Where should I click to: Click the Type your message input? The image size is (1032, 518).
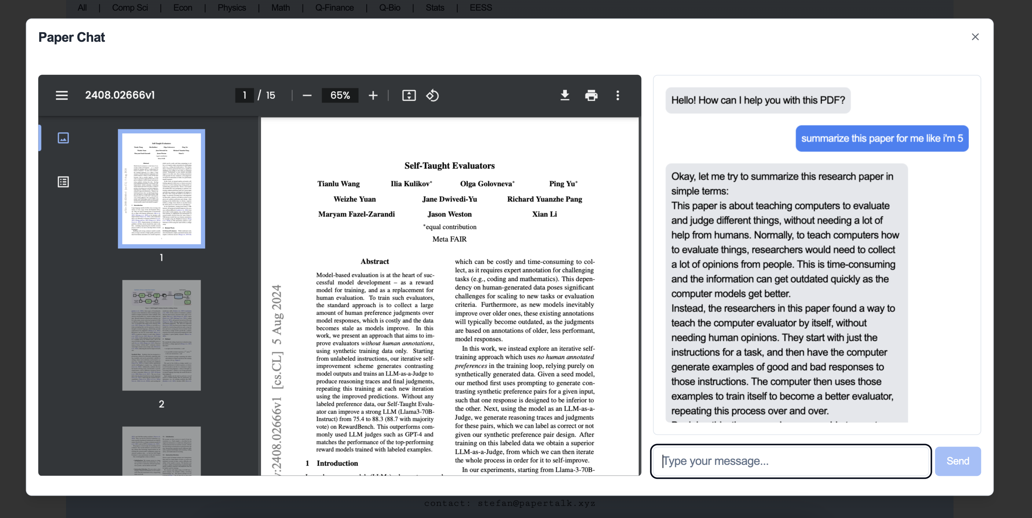(x=791, y=461)
